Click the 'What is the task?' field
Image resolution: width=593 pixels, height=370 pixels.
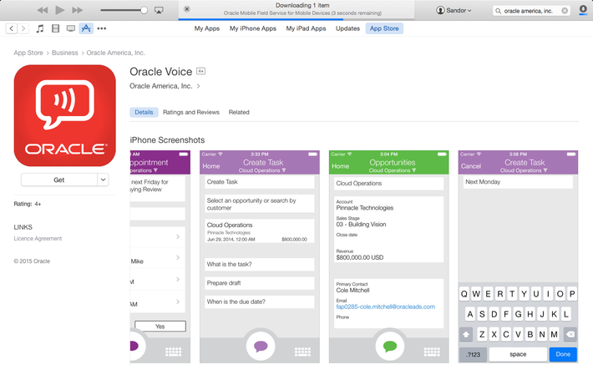click(x=260, y=265)
